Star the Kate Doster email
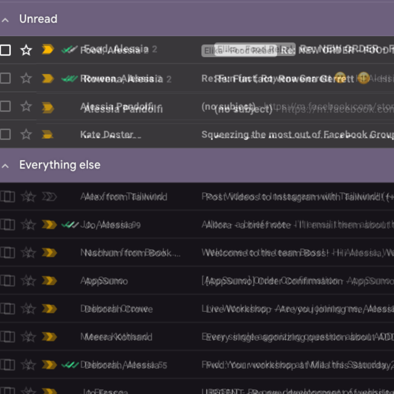This screenshot has width=394, height=394. 26,135
